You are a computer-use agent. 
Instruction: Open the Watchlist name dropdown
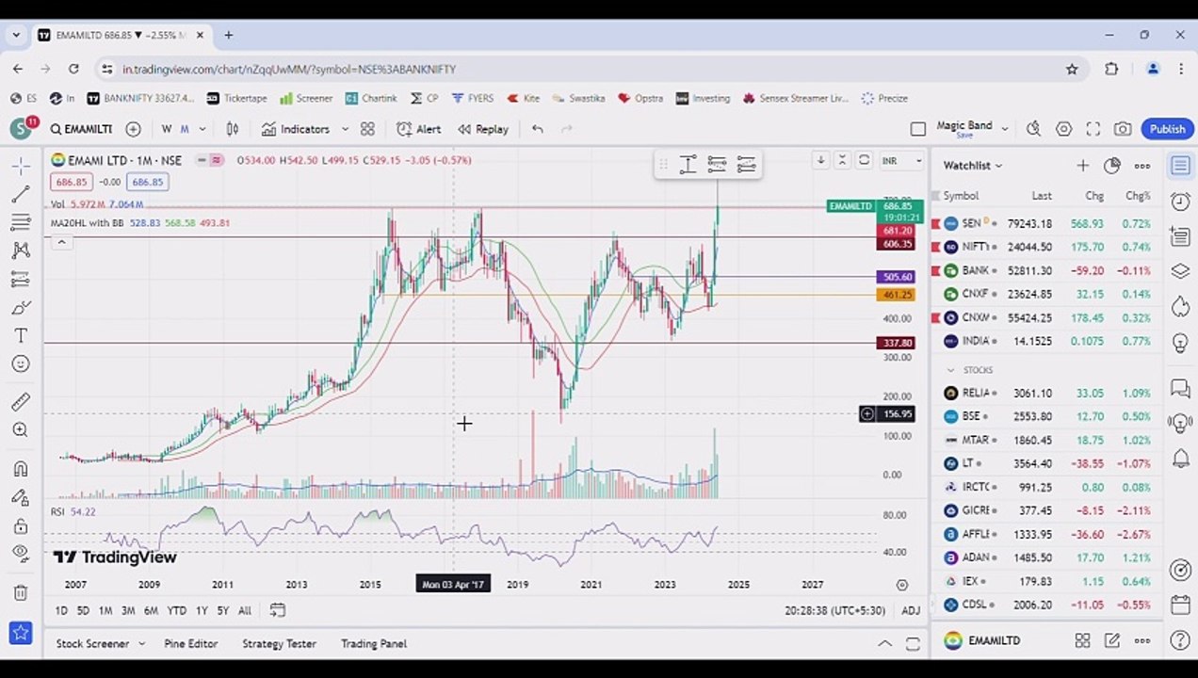(973, 166)
